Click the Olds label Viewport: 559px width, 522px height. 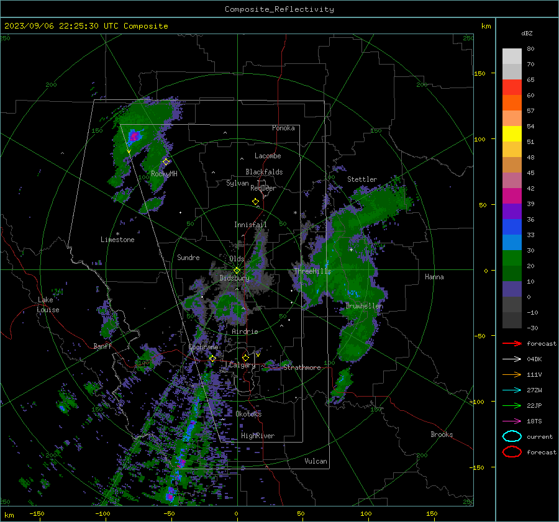[237, 259]
